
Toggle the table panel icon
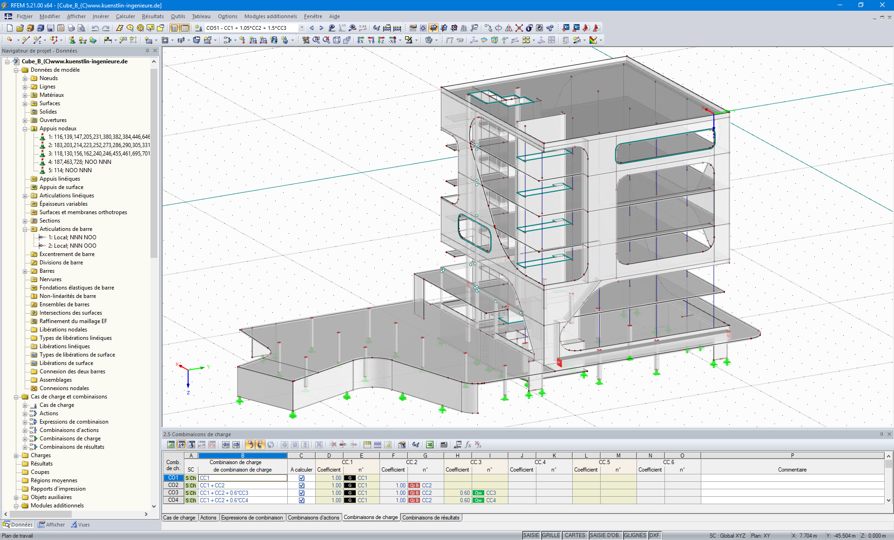point(184,28)
